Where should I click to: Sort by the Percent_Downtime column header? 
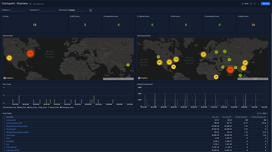[241, 117]
